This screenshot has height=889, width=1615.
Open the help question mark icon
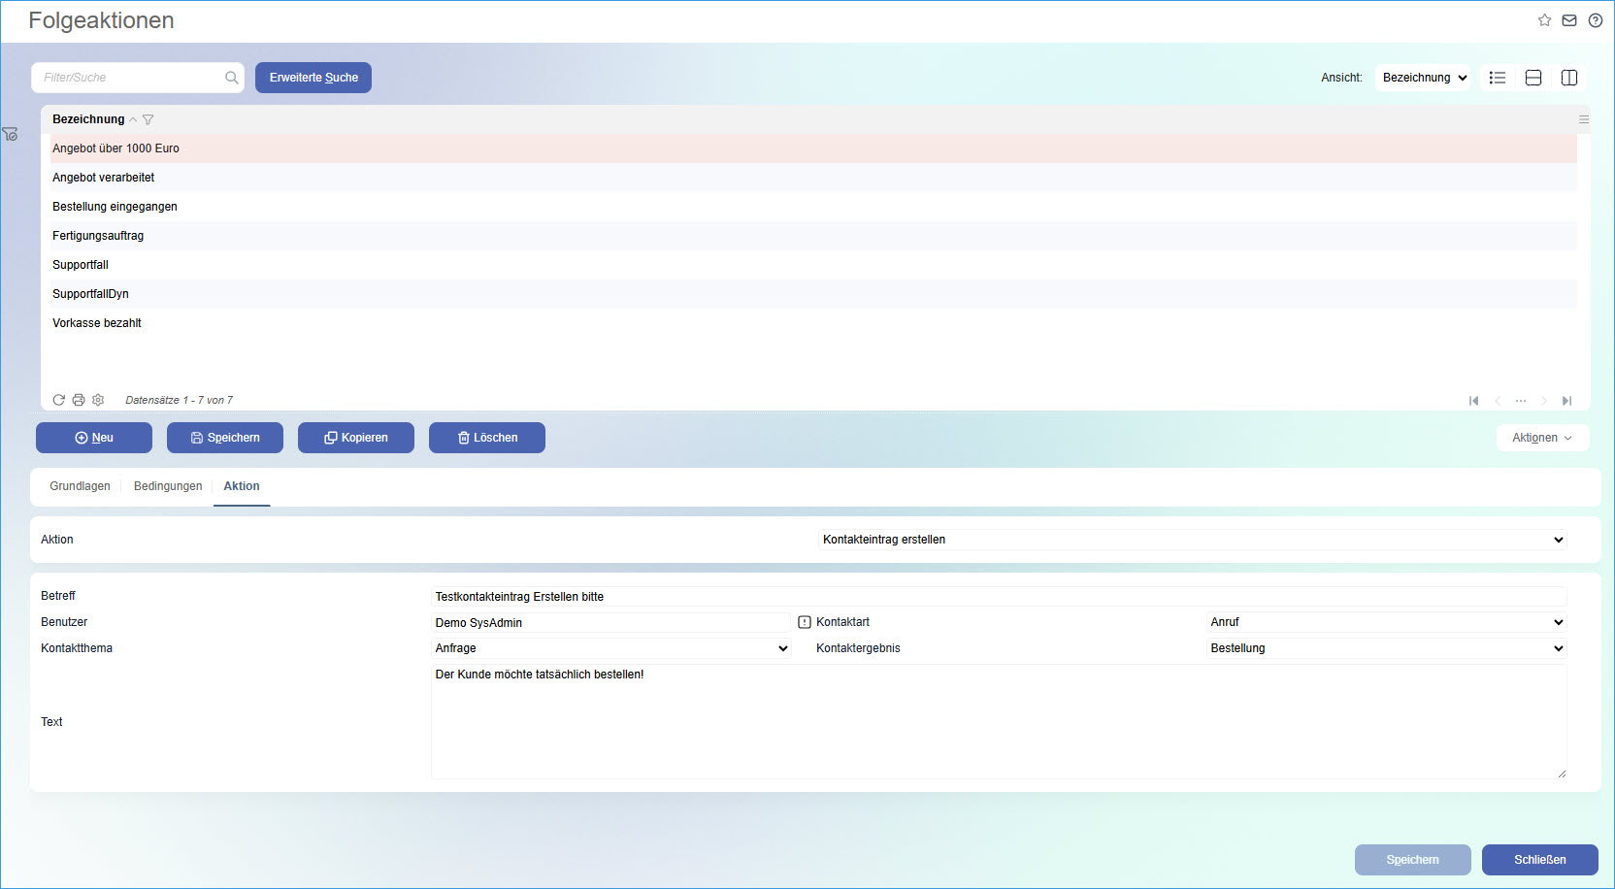(1596, 20)
